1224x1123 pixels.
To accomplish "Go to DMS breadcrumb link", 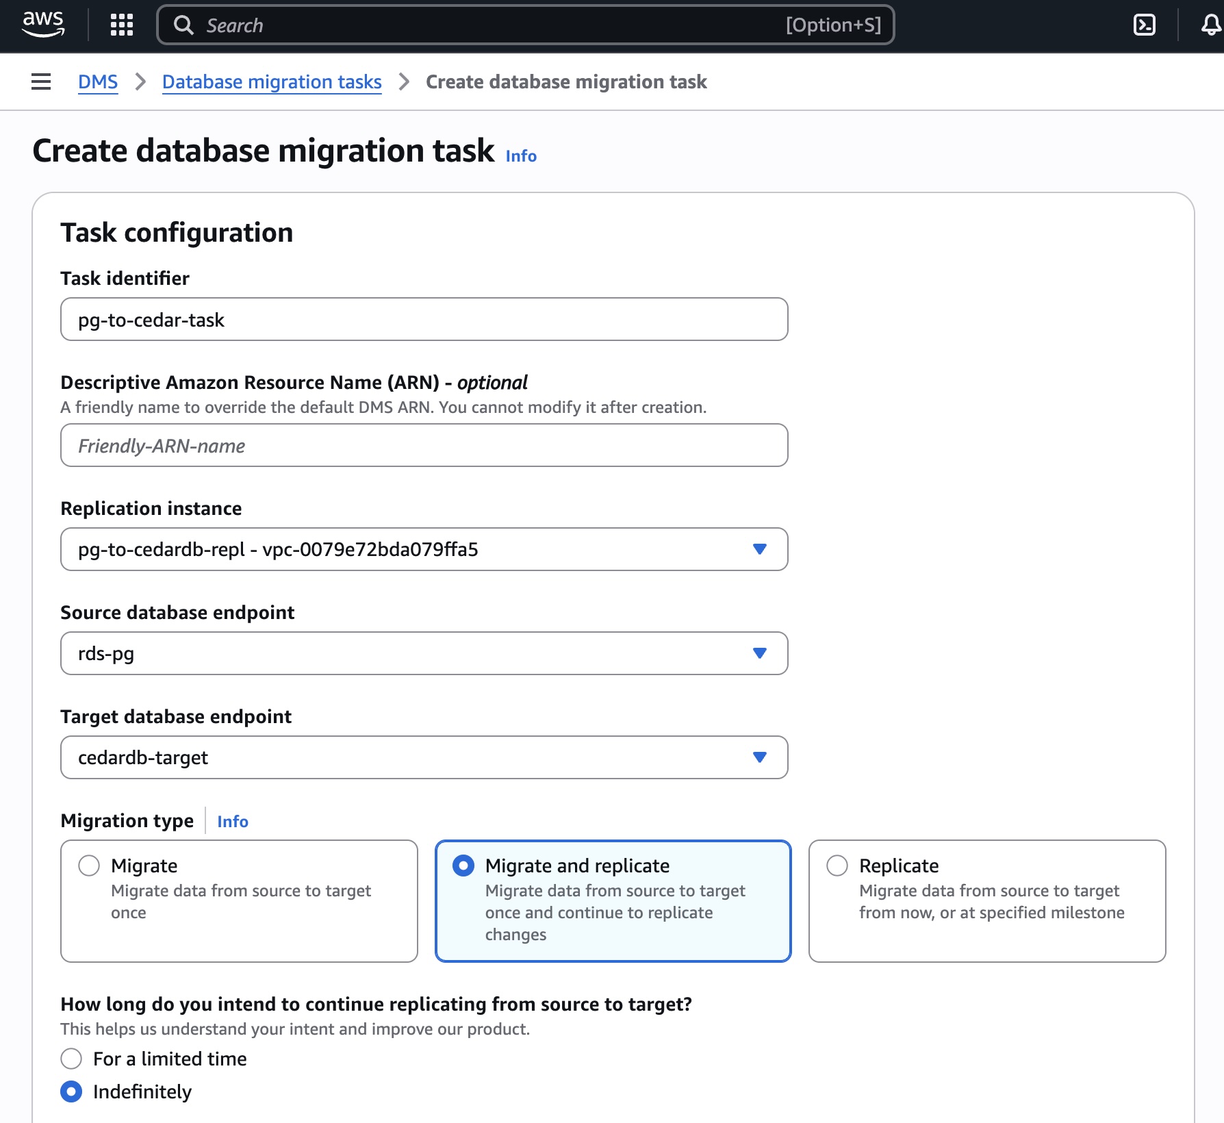I will click(x=98, y=81).
